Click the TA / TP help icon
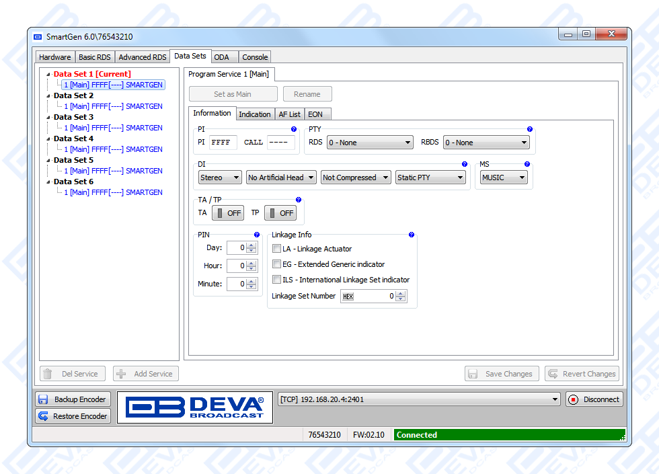This screenshot has width=659, height=474. [x=299, y=200]
